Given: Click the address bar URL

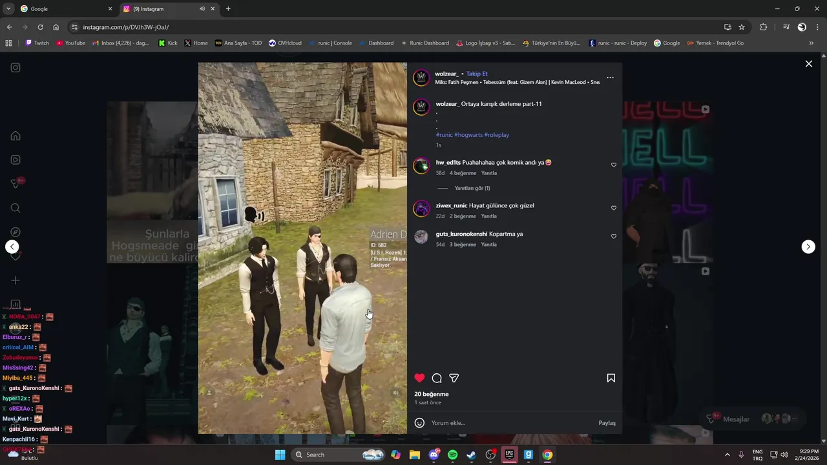Looking at the screenshot, I should tap(126, 27).
